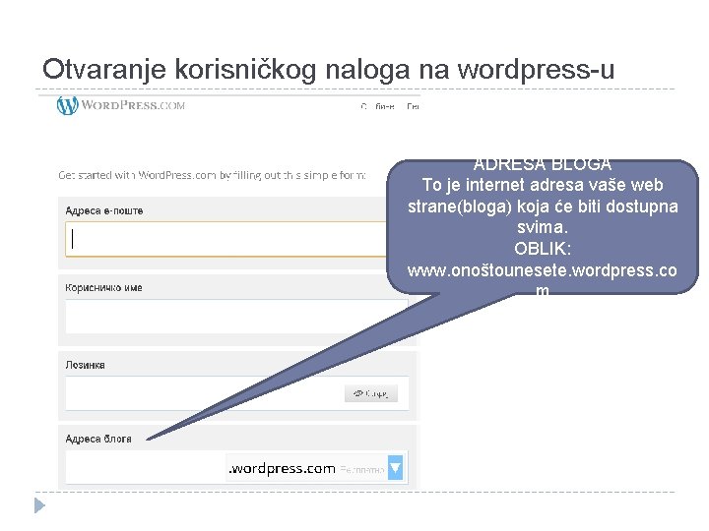Image resolution: width=709 pixels, height=531 pixels.
Task: Click the Корисничко име username field
Action: click(x=237, y=317)
